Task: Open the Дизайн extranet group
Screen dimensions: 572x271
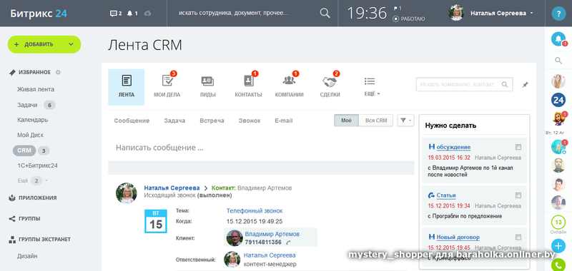Action: pyautogui.click(x=27, y=256)
